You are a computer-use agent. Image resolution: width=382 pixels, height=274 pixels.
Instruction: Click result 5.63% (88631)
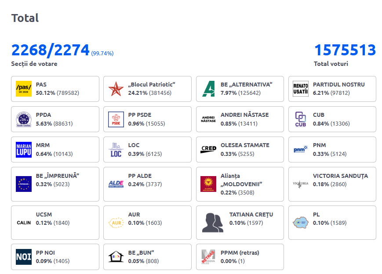pyautogui.click(x=55, y=124)
